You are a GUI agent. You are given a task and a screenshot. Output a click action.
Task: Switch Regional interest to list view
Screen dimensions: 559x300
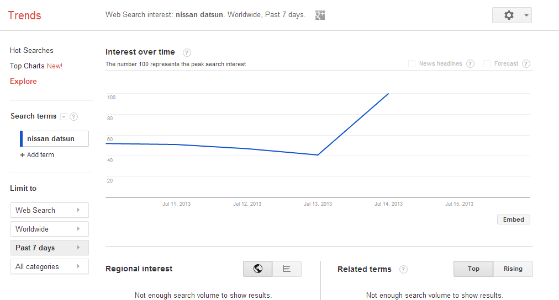click(287, 269)
